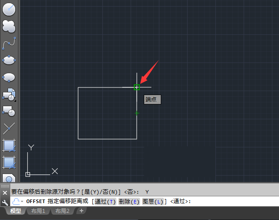Select the Gradient fill tool icon
Screen dimensions: 279x220
click(x=9, y=162)
